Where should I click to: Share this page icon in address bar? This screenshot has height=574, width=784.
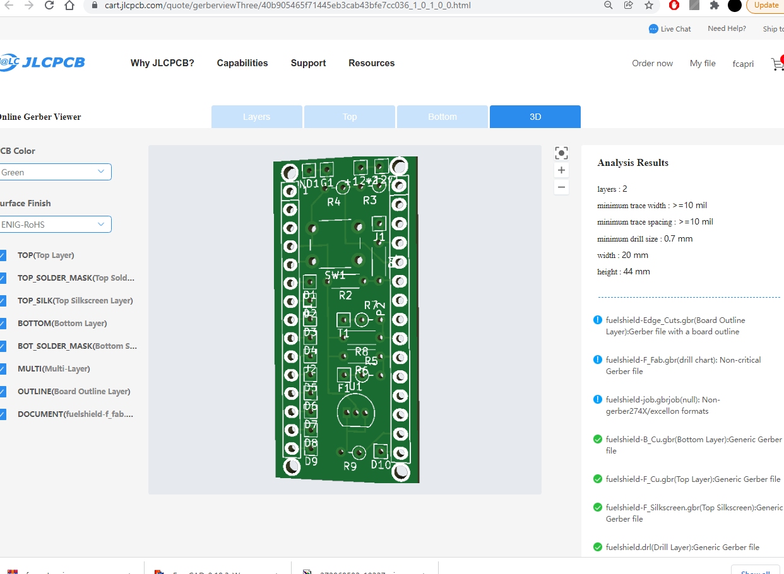coord(629,5)
